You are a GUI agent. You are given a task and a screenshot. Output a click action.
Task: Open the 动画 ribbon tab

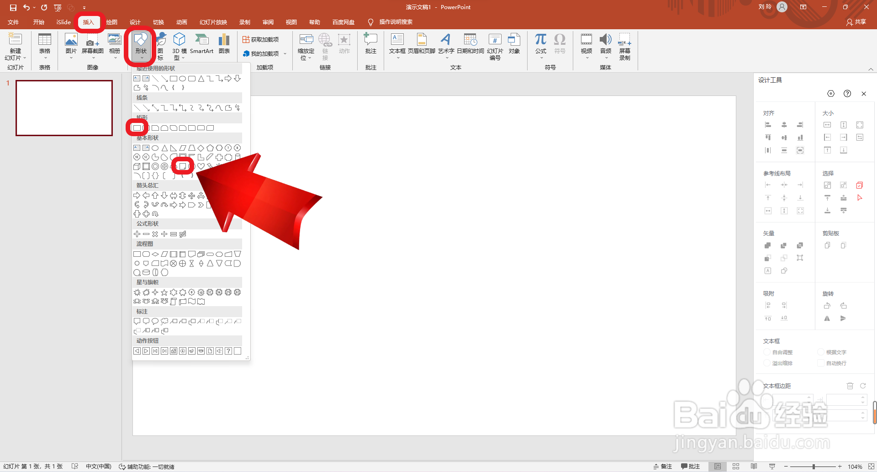click(x=182, y=22)
